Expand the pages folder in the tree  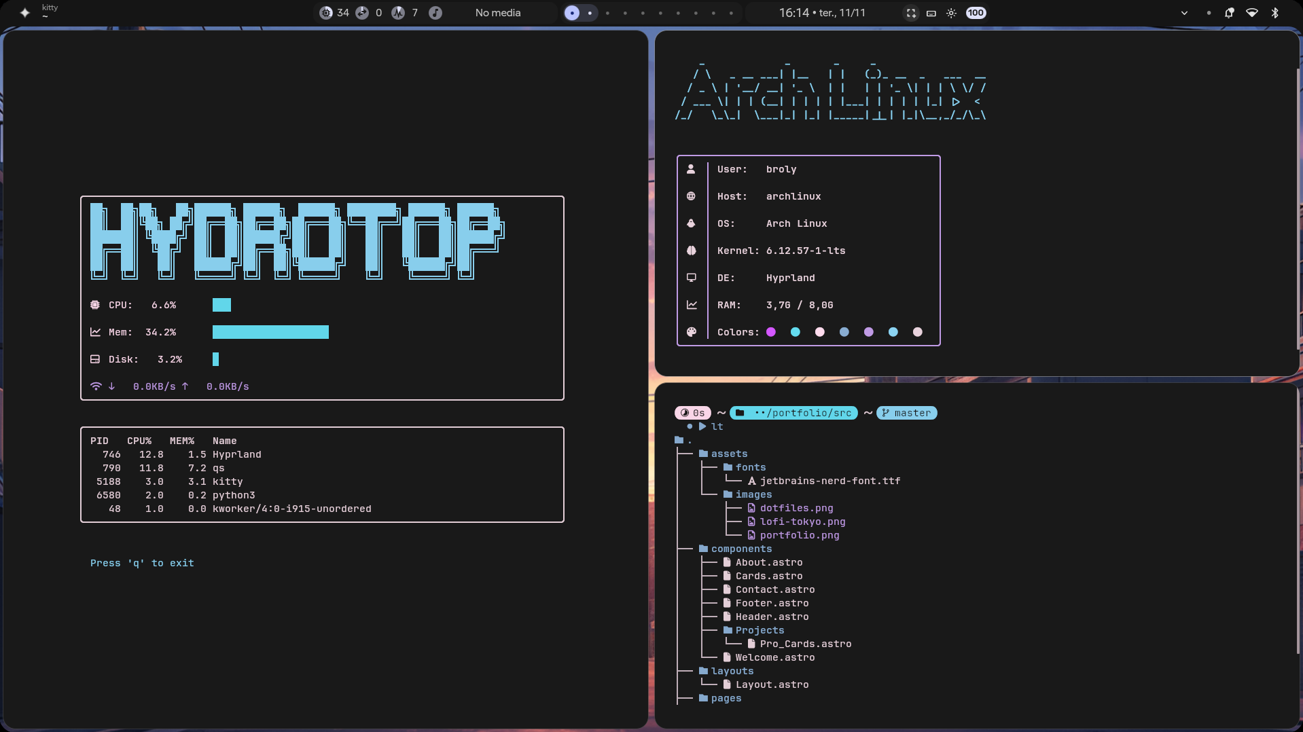(726, 698)
